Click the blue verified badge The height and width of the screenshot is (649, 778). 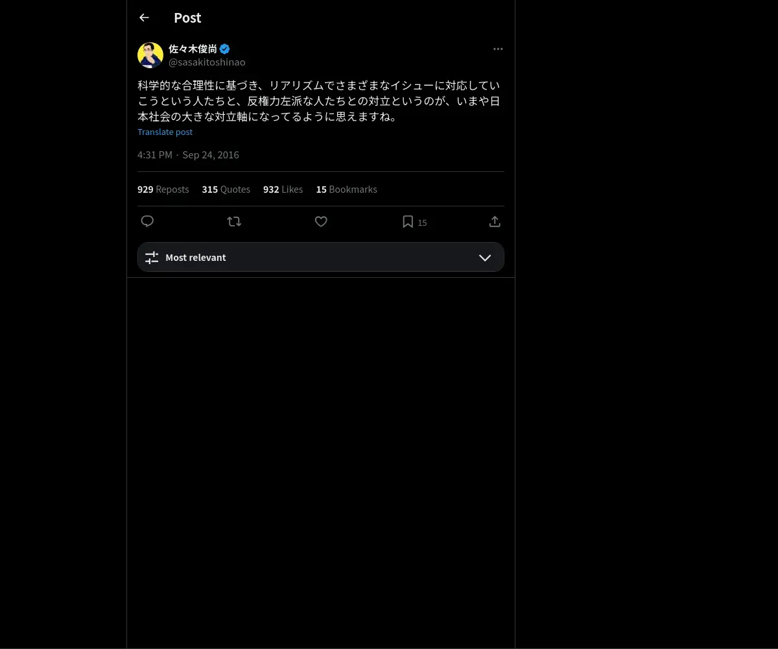point(225,49)
